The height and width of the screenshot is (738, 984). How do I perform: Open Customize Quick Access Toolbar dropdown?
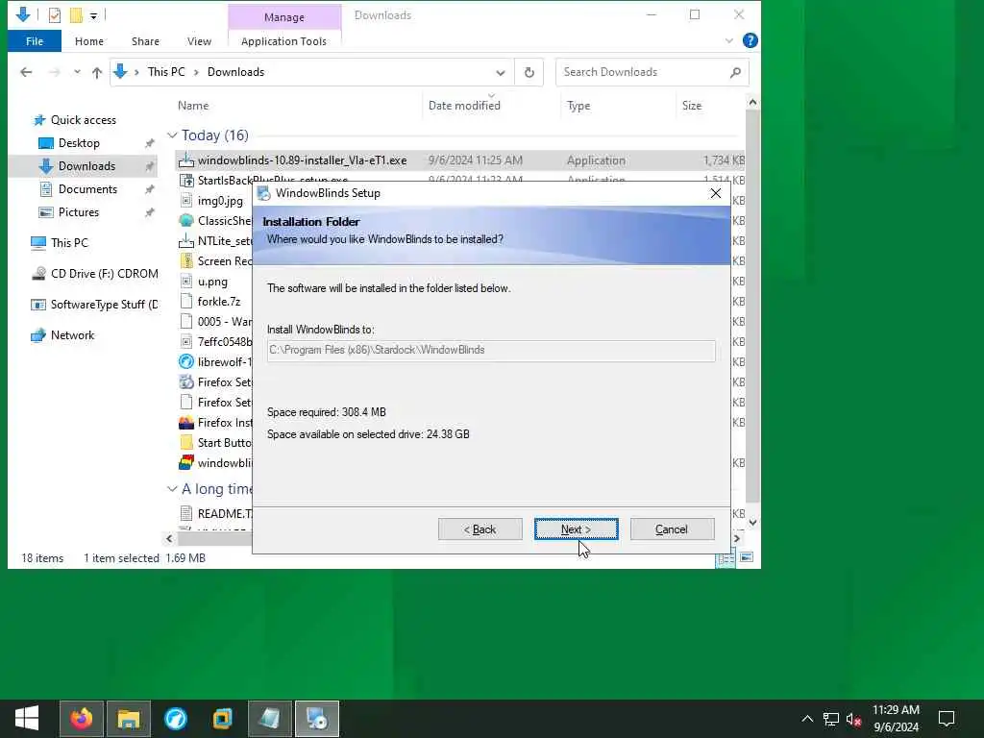pyautogui.click(x=93, y=15)
